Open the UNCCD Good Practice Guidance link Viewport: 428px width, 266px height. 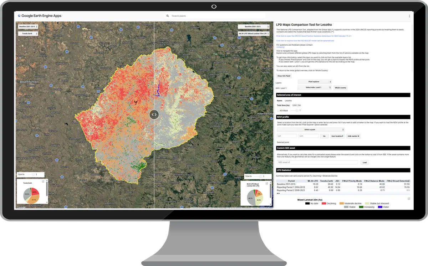(314, 36)
